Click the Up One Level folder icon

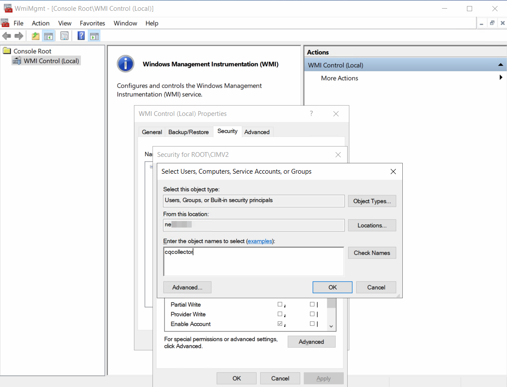pyautogui.click(x=36, y=36)
